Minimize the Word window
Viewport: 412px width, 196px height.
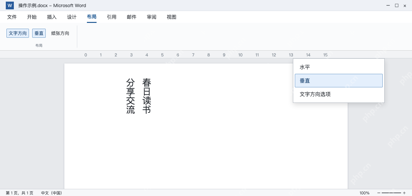click(388, 5)
